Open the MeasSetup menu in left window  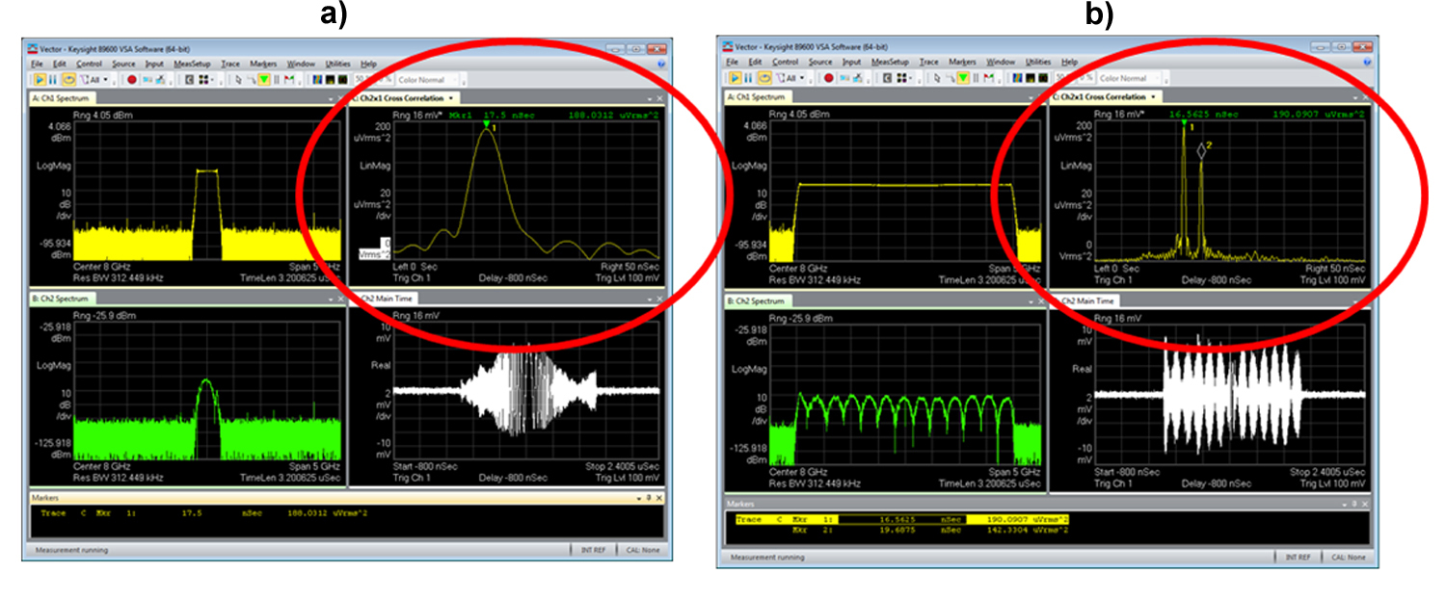tap(191, 64)
